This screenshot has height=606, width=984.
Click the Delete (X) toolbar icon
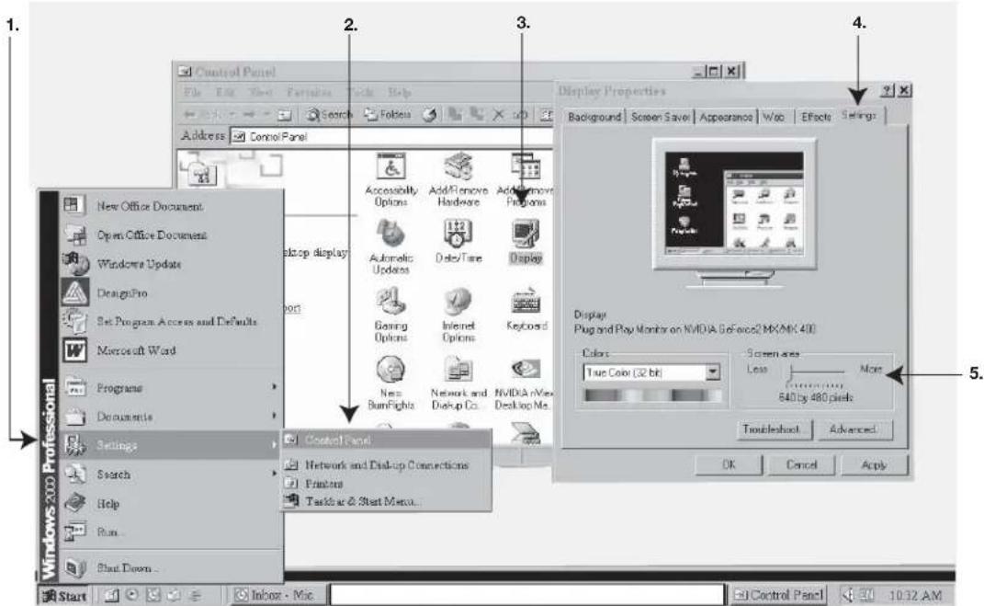click(x=498, y=114)
